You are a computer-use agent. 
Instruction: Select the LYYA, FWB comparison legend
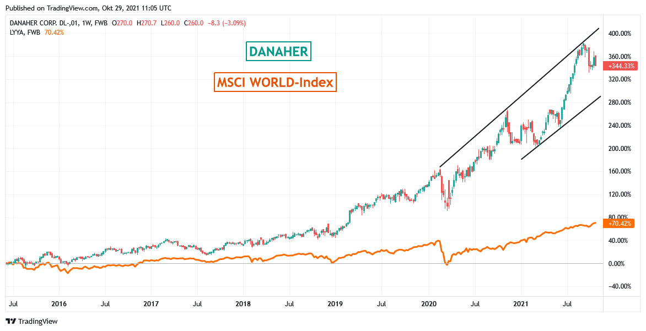(25, 32)
